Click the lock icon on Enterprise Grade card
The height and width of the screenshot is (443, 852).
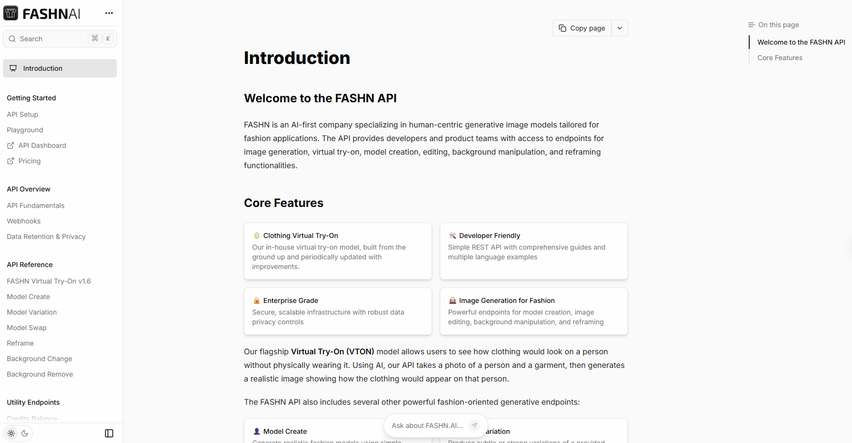coord(257,301)
